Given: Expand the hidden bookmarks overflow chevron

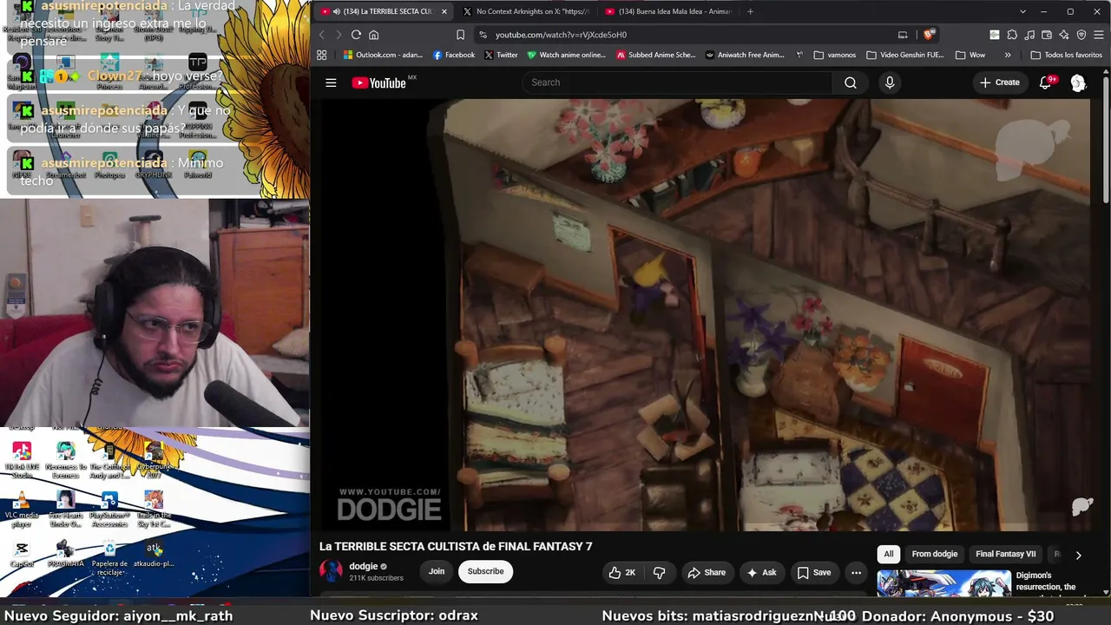Looking at the screenshot, I should pos(1008,55).
